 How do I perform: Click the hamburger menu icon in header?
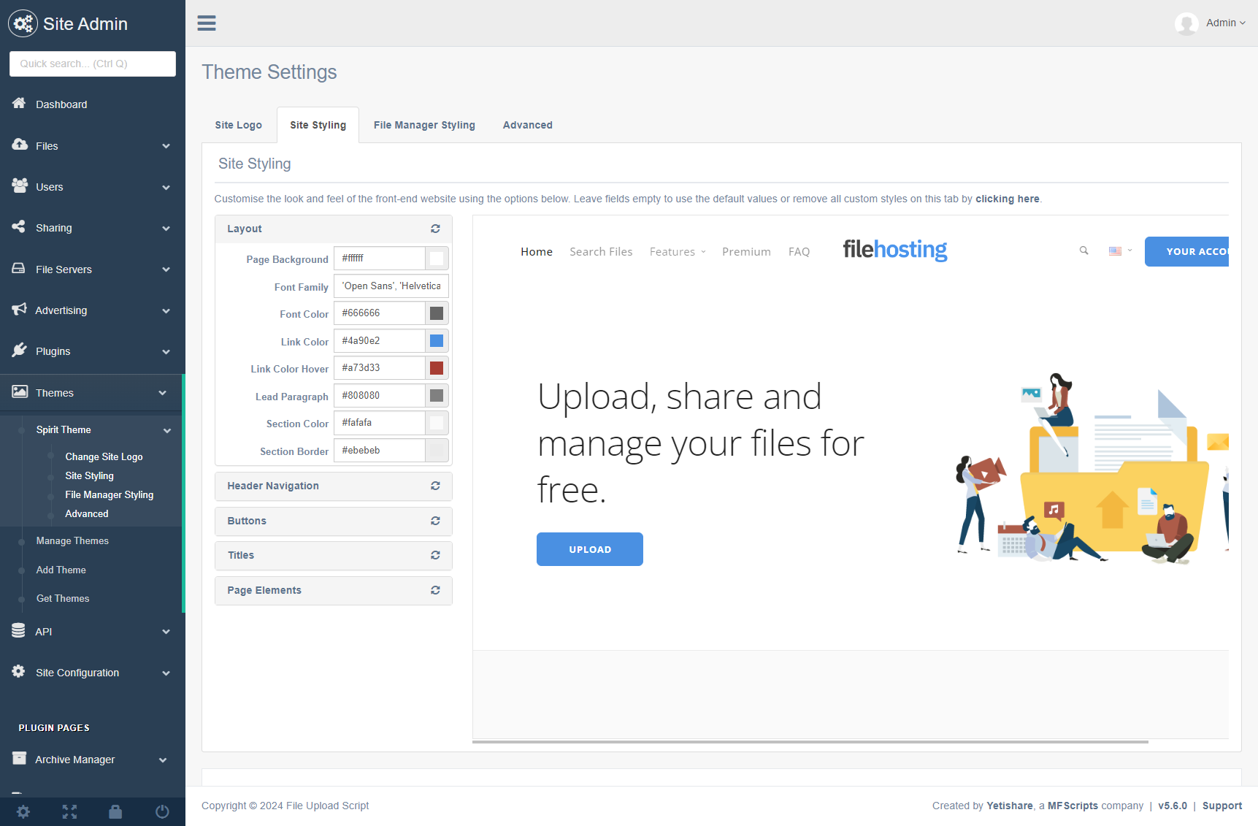[207, 23]
